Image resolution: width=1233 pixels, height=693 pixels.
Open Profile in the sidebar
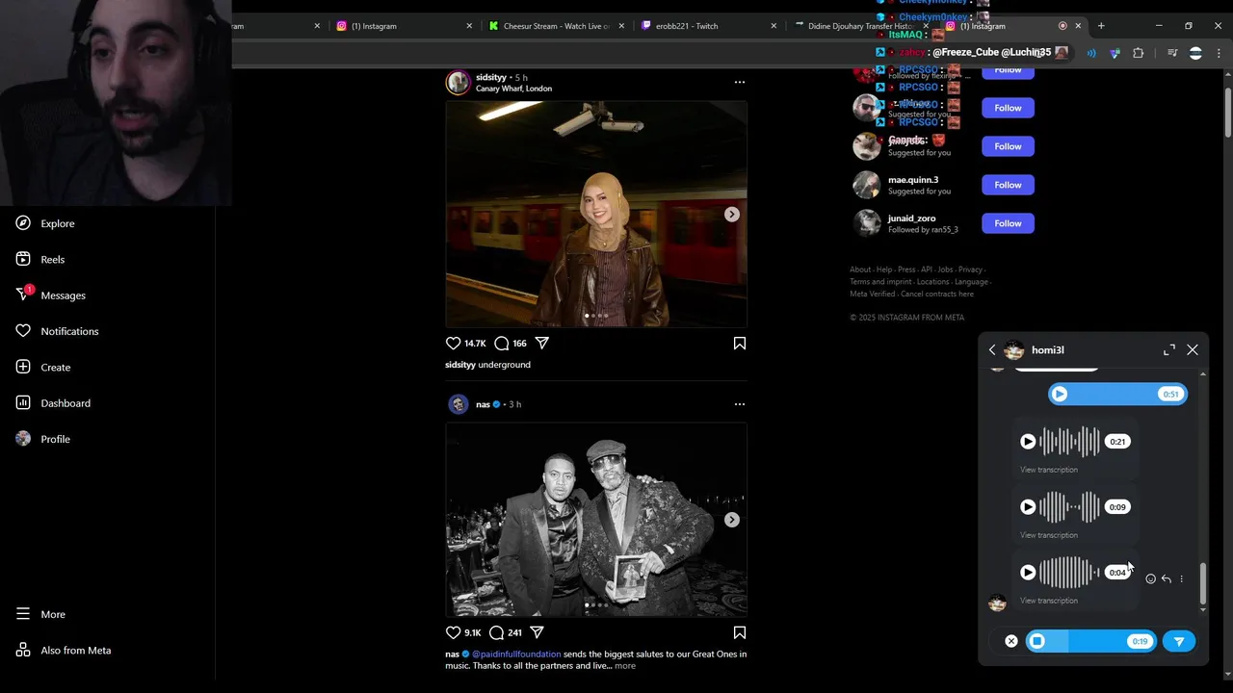tap(43, 439)
